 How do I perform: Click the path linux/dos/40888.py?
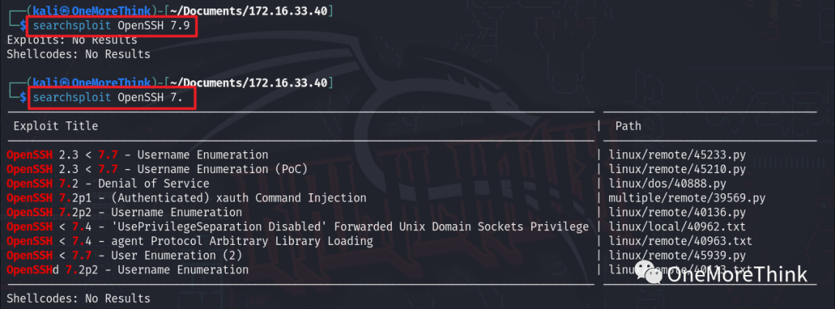(x=667, y=184)
